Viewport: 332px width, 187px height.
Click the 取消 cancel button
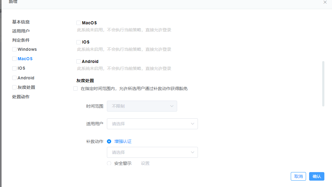click(298, 176)
